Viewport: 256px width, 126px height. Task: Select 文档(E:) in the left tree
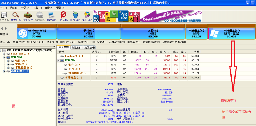21,64
